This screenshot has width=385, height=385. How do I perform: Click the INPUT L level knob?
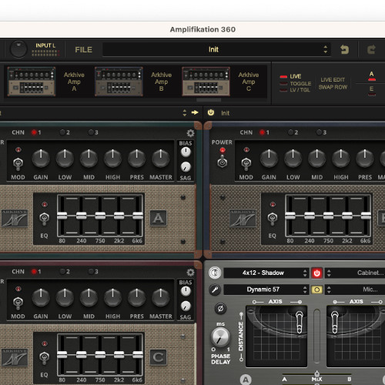coord(18,49)
